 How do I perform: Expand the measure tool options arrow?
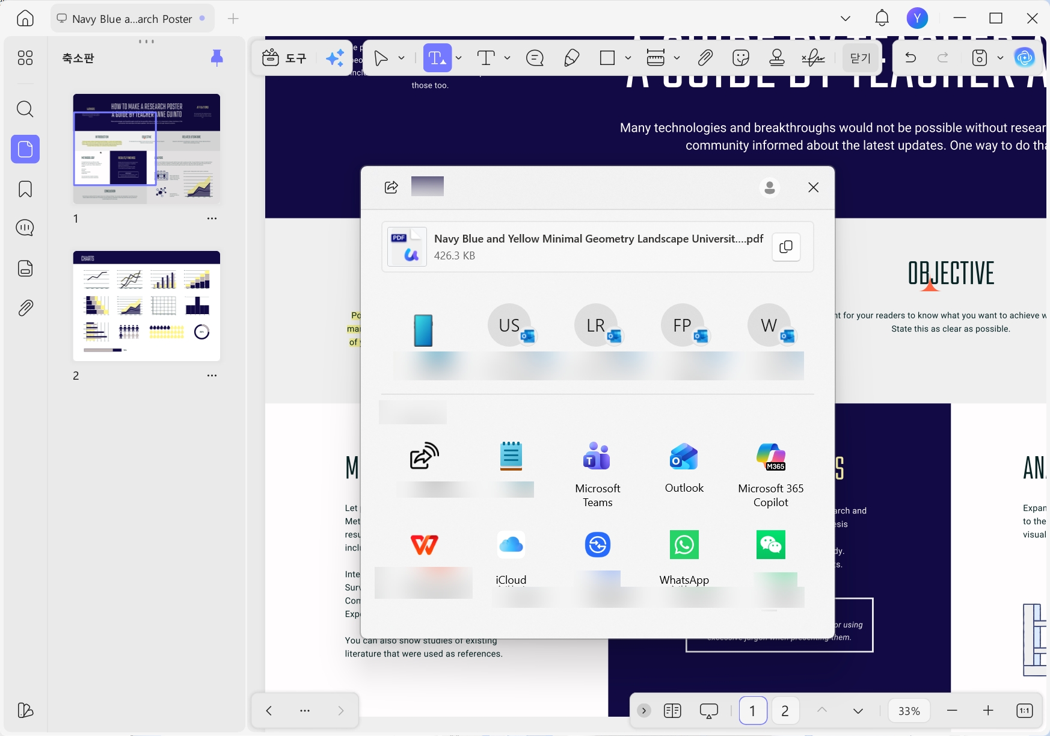pyautogui.click(x=677, y=58)
